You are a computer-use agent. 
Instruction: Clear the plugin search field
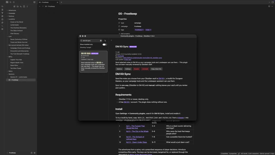click(x=101, y=40)
